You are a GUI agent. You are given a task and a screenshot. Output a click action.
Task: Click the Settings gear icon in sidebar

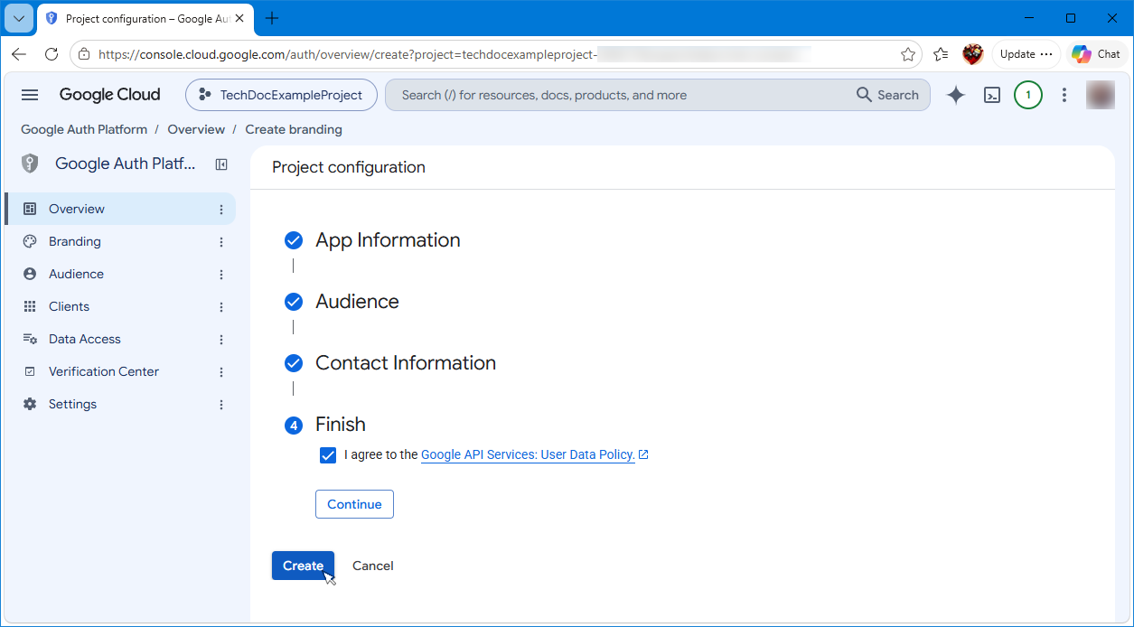[x=30, y=404]
